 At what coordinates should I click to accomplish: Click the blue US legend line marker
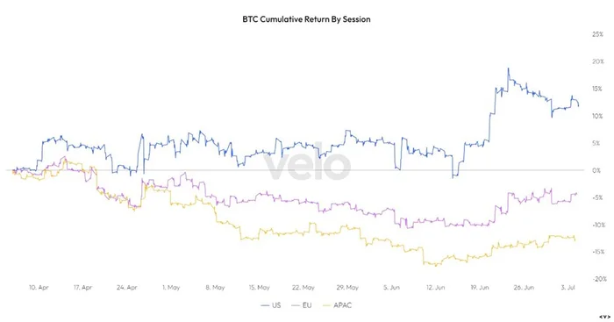click(x=265, y=305)
